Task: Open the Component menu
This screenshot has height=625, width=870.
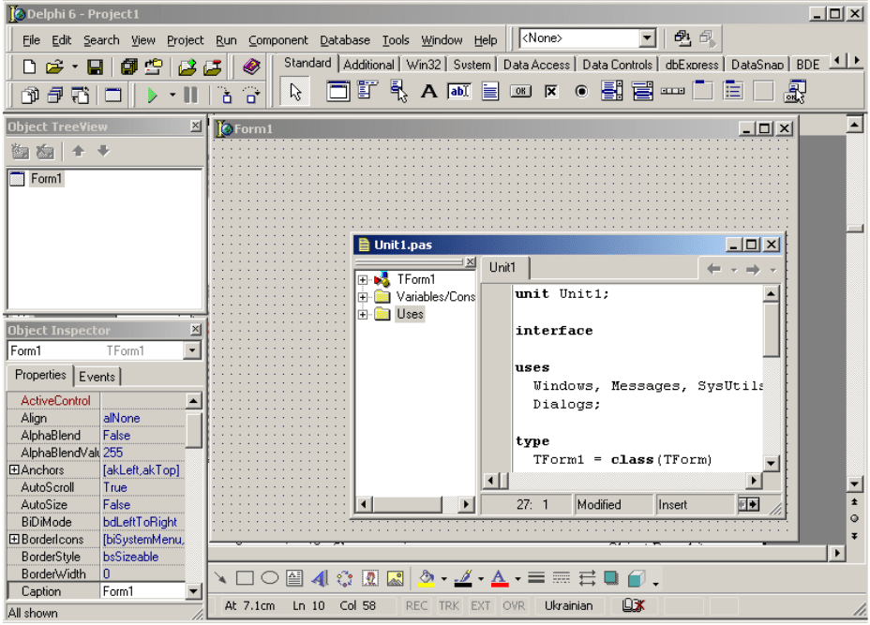Action: 278,40
